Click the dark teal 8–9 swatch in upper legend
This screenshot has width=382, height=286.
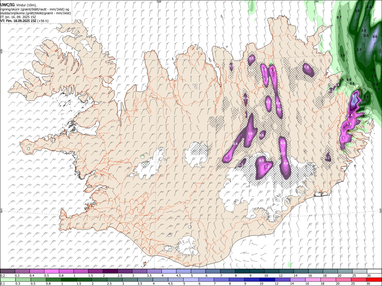click(x=242, y=271)
